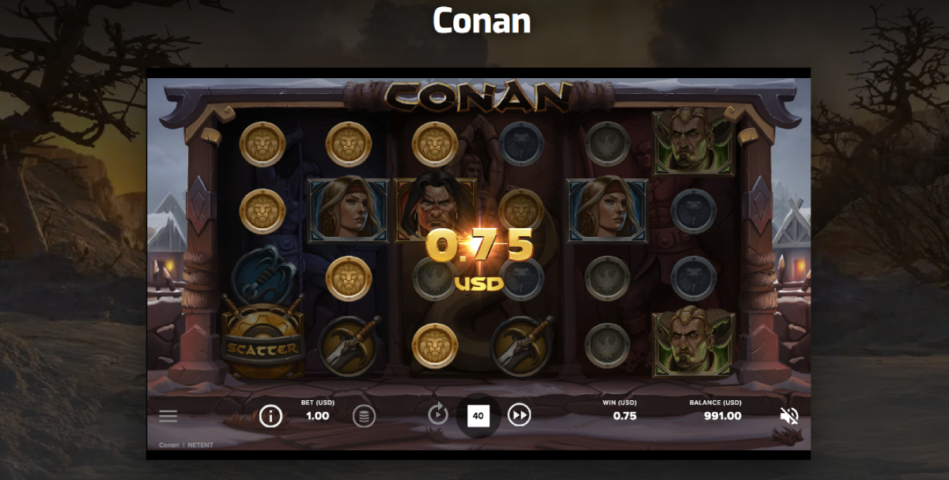Image resolution: width=949 pixels, height=480 pixels.
Task: Click the CONAN game logo banner
Action: (x=478, y=96)
